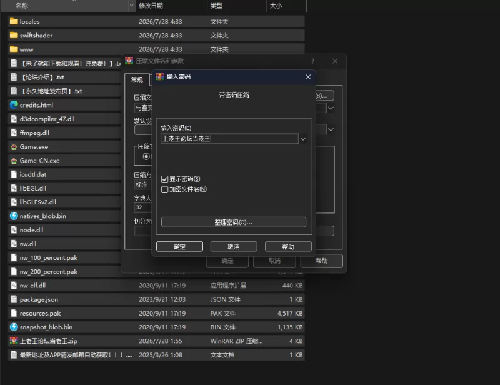Click 帮助 in the archive parameters dialog
Viewport: 500px width, 385px height.
[322, 261]
